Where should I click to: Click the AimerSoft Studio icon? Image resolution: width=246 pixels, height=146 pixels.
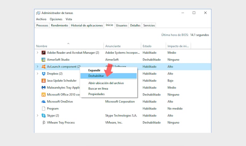click(x=43, y=59)
